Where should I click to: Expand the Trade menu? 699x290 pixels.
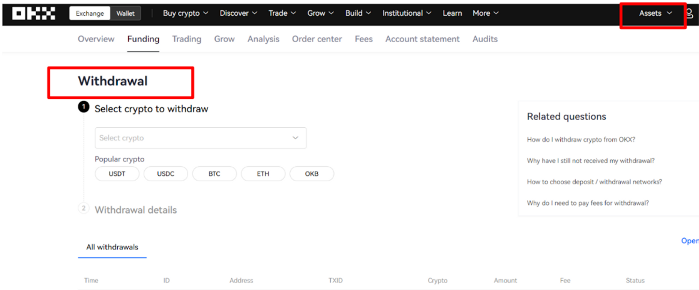282,13
